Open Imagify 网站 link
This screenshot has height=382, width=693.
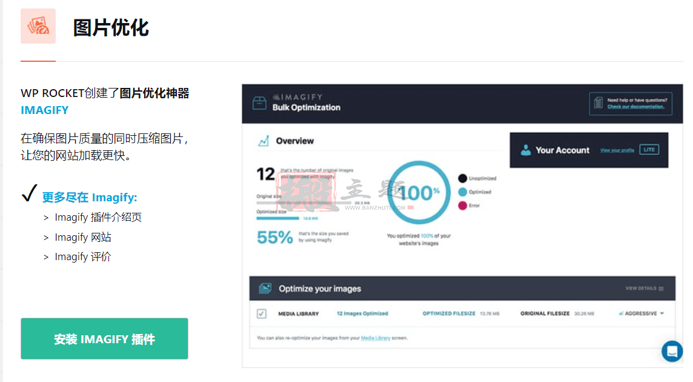click(82, 237)
